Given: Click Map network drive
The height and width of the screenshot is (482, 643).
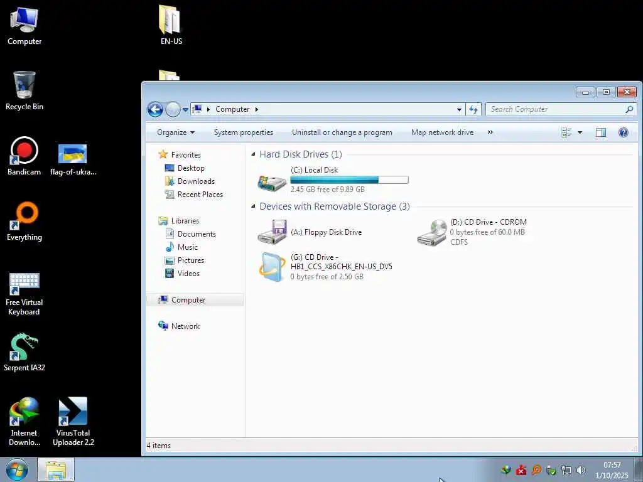Looking at the screenshot, I should pos(442,132).
